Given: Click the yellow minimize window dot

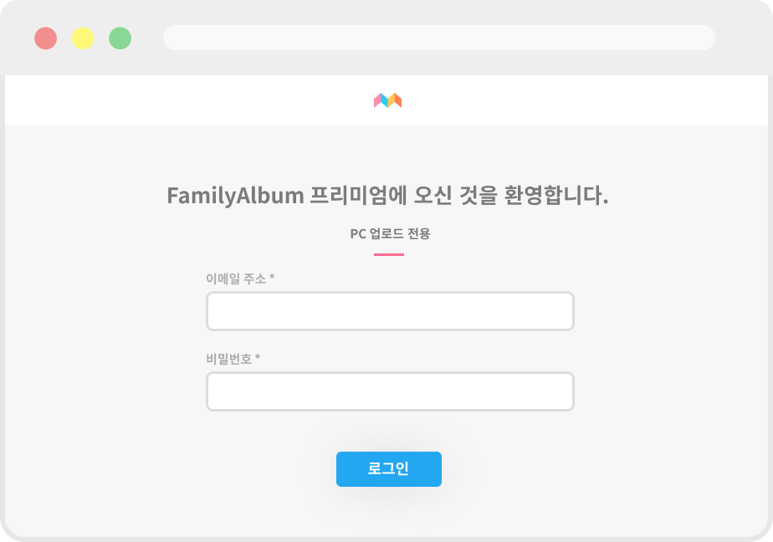Looking at the screenshot, I should click(83, 38).
